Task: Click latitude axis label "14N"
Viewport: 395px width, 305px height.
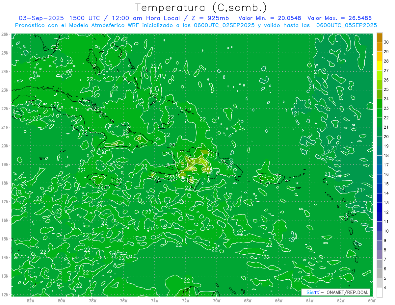Action: tap(5, 257)
